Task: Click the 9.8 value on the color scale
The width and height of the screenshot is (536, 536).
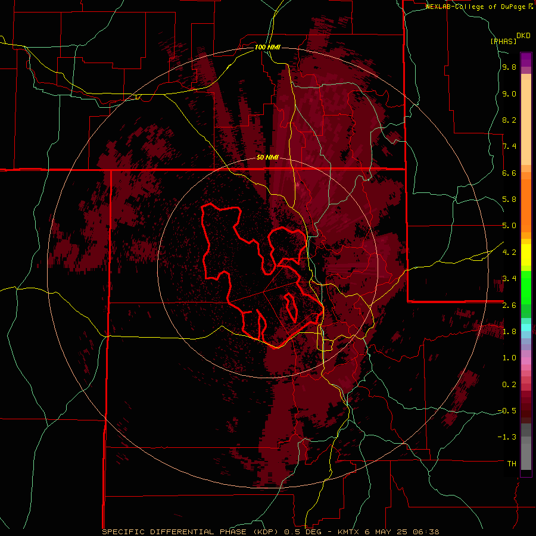Action: coord(509,67)
